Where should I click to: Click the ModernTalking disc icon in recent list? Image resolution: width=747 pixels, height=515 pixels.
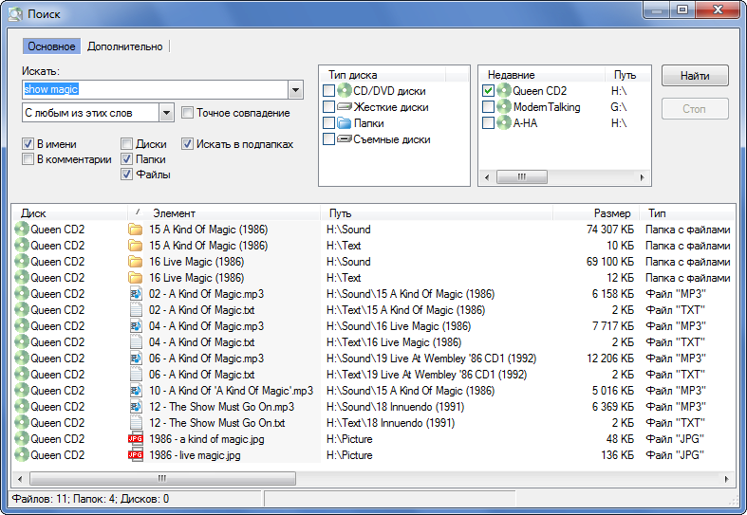pyautogui.click(x=504, y=107)
